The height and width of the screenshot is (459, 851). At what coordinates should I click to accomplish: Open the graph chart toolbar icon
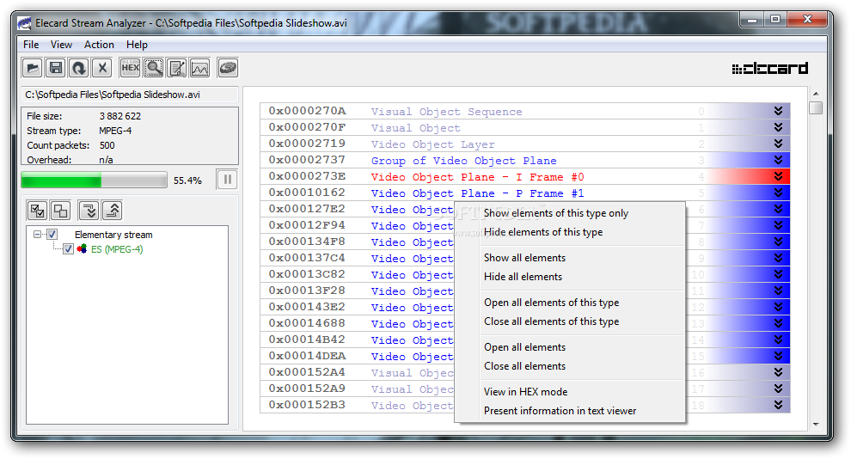click(x=199, y=69)
